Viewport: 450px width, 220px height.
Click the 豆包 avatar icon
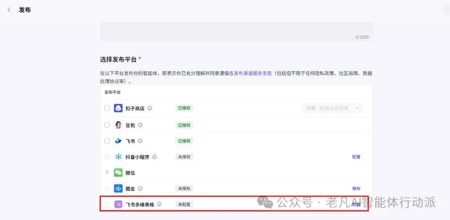[x=118, y=125]
